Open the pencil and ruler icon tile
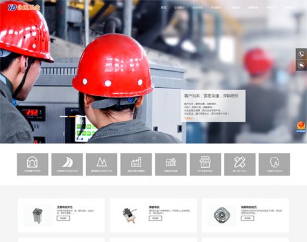This screenshot has height=242, width=307. click(x=240, y=165)
